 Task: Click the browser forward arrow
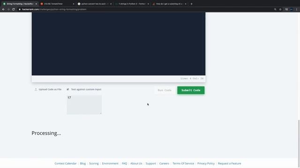[8, 9]
